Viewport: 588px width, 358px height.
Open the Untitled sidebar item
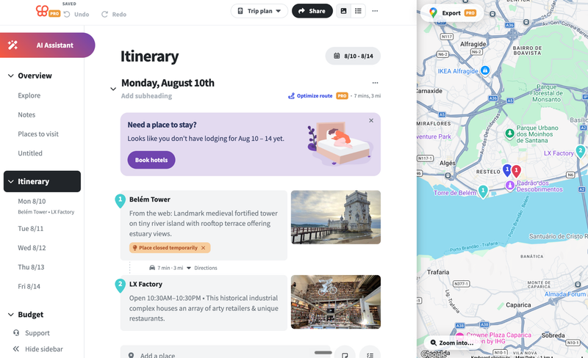(30, 153)
